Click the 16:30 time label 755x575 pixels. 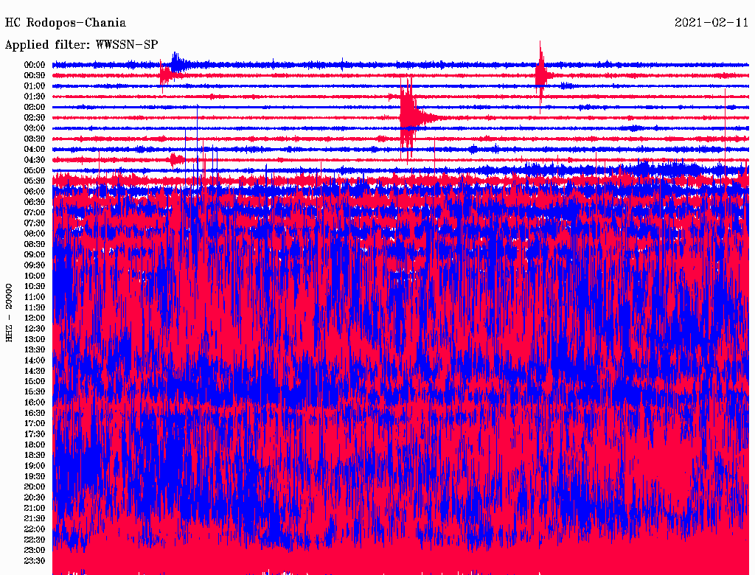(35, 414)
